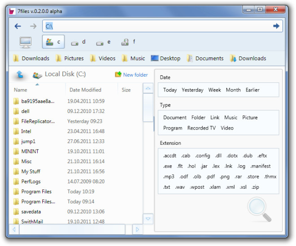Screen dimensions: 296x246
Task: Filter by type Program
Action: tap(173, 128)
